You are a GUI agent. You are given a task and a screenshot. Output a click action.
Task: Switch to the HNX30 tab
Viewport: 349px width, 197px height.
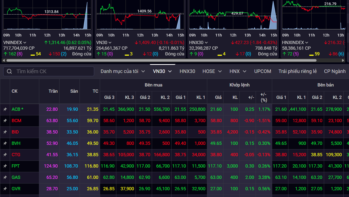pos(187,71)
